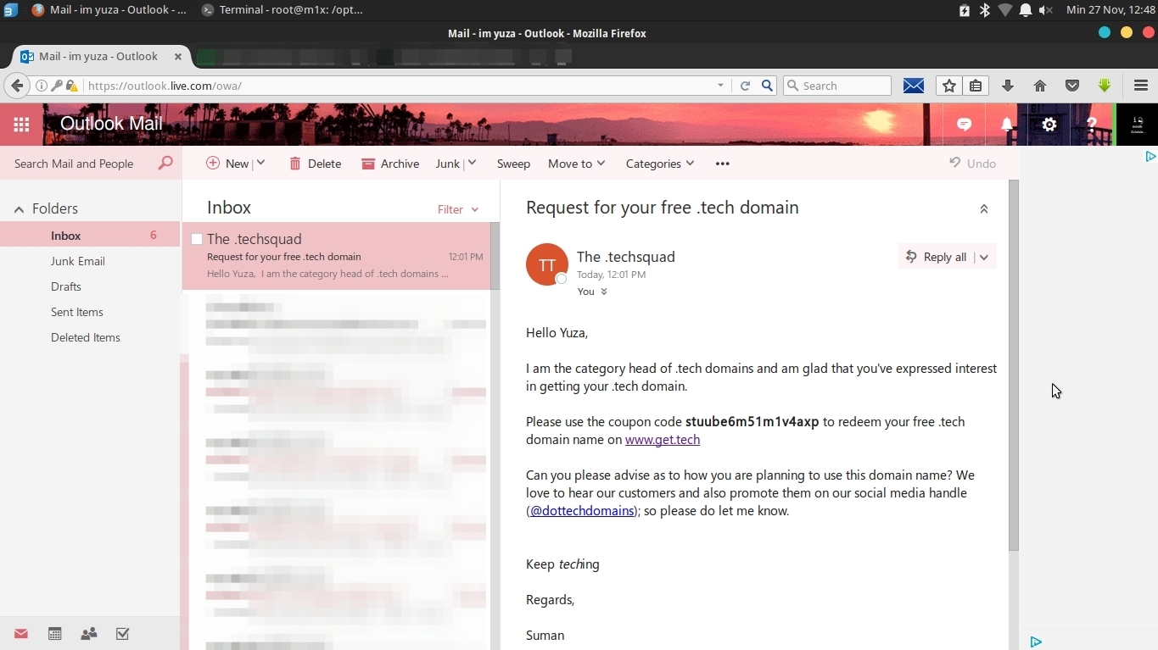Click the message list scrollbar
Image resolution: width=1158 pixels, height=650 pixels.
pos(495,256)
